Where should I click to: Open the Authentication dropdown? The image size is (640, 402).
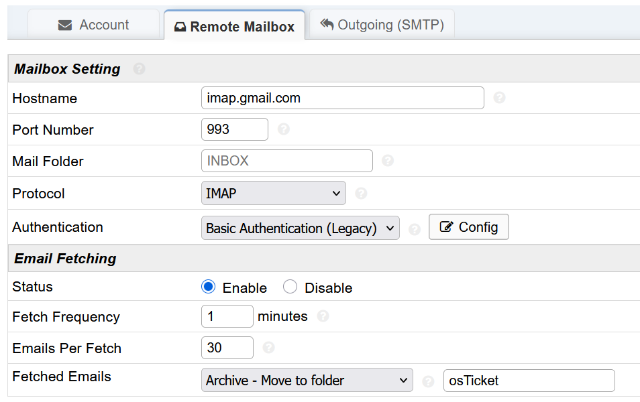[x=300, y=228]
